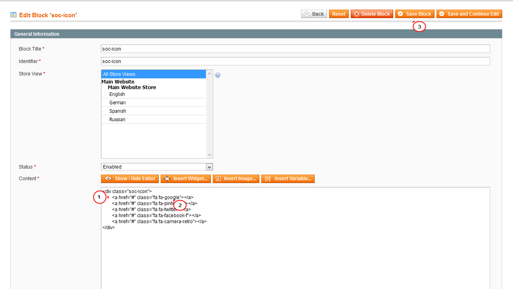Click the Insert Image icon
The width and height of the screenshot is (513, 289).
click(x=218, y=179)
